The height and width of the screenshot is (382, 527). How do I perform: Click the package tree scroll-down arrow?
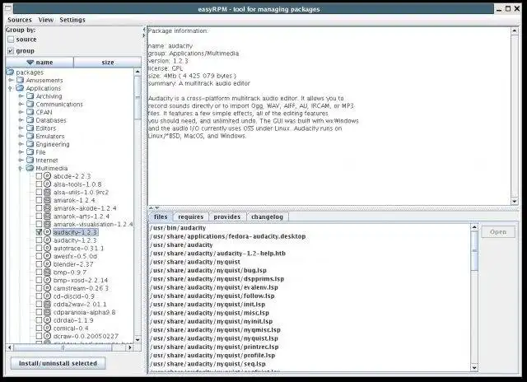(x=138, y=339)
